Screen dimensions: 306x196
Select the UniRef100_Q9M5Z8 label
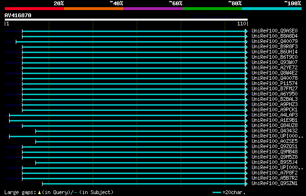(x=274, y=157)
